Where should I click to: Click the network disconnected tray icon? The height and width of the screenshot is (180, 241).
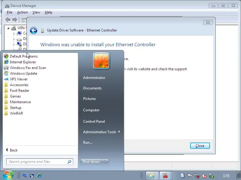point(197,176)
